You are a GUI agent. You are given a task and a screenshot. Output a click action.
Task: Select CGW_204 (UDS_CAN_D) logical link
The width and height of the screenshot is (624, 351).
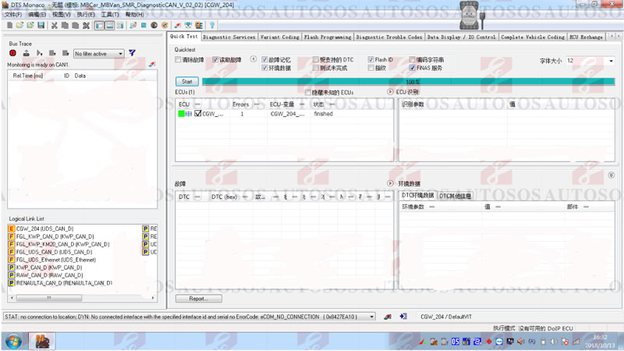(x=44, y=229)
